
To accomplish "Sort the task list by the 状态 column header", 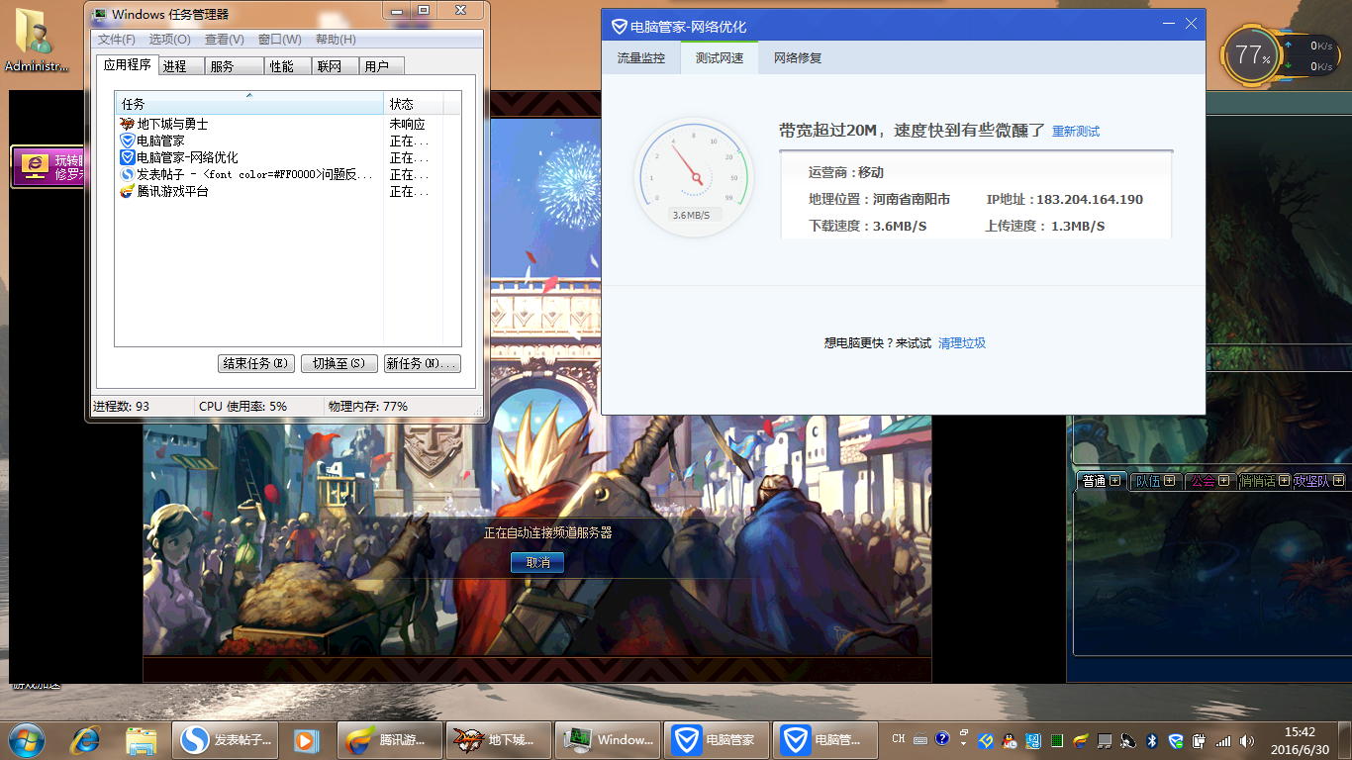I will (x=414, y=104).
